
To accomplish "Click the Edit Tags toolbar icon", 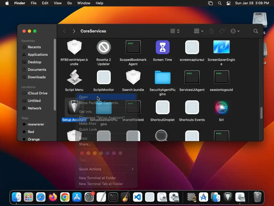I will tap(222, 31).
